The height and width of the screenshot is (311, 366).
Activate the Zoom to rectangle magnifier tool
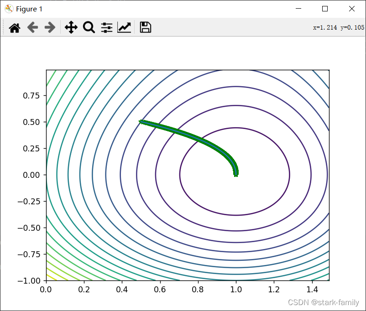click(x=89, y=27)
